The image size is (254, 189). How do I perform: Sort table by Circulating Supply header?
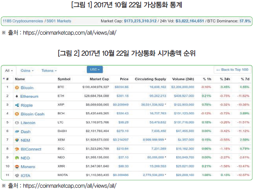(x=151, y=79)
